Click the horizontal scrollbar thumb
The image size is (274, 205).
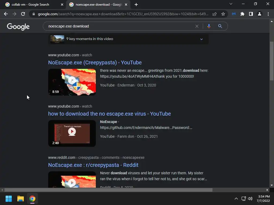click(108, 190)
